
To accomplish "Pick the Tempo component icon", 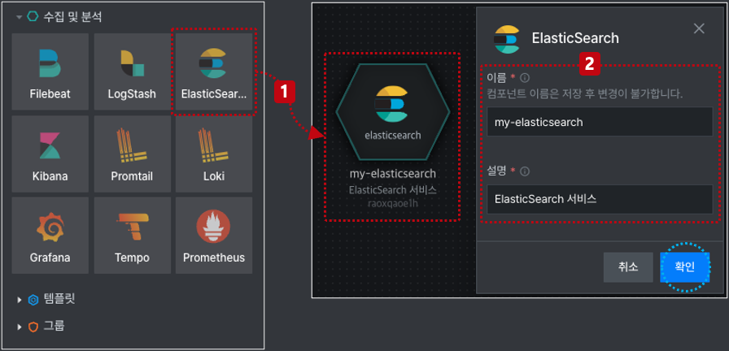I will click(x=132, y=236).
